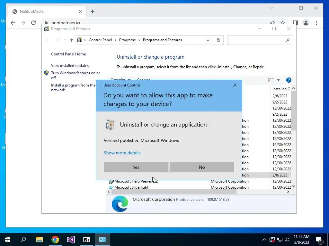Image resolution: width=329 pixels, height=246 pixels.
Task: Open the volume control in tray
Action: click(287, 240)
